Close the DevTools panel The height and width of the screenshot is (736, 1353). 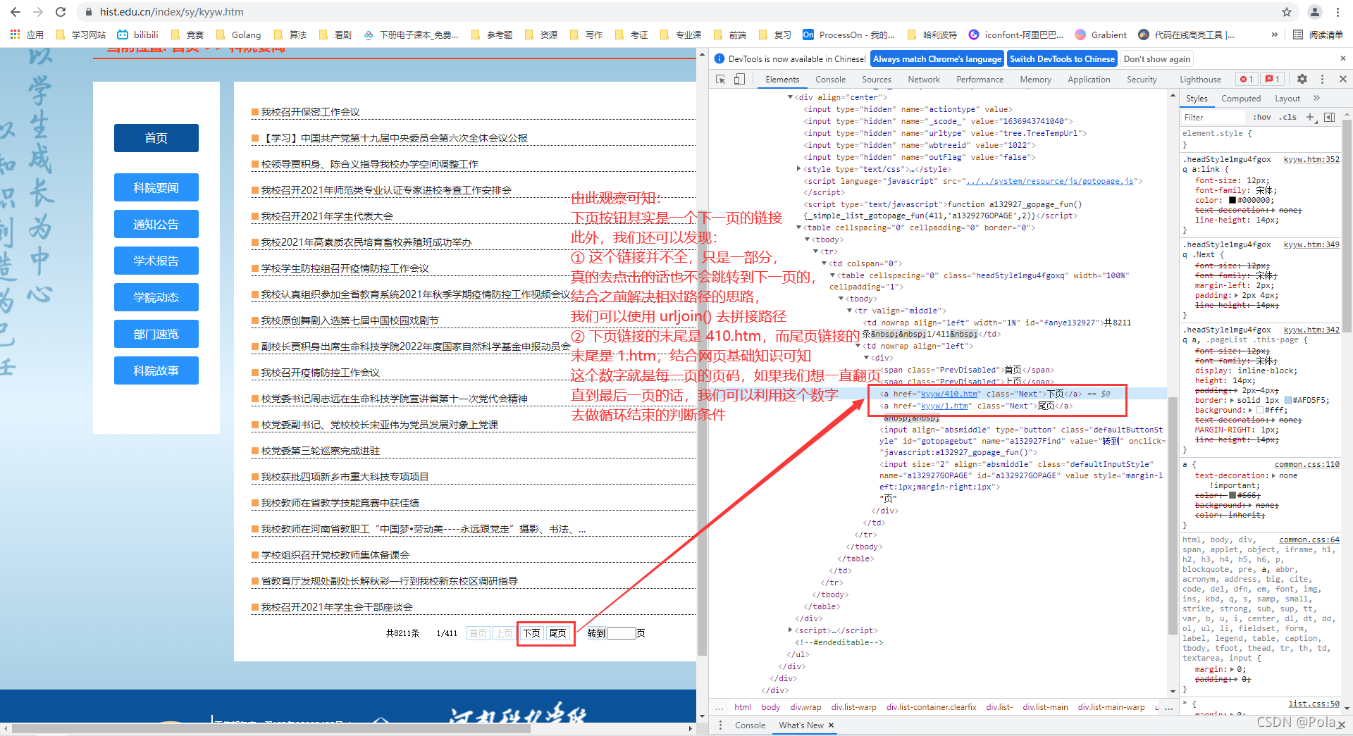point(1342,79)
